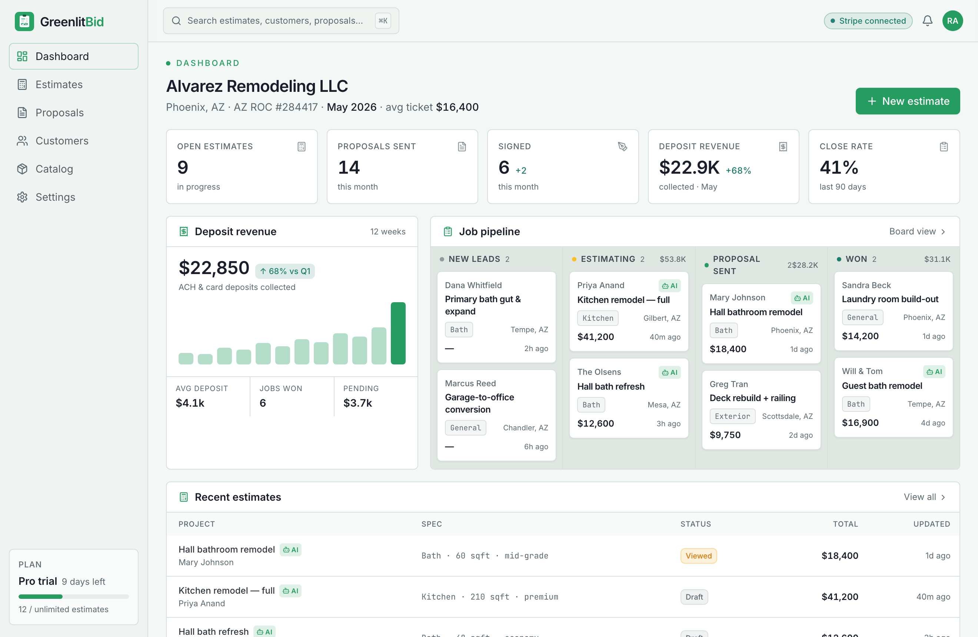978x637 pixels.
Task: Click the Open Estimates card calculator icon
Action: tap(301, 147)
